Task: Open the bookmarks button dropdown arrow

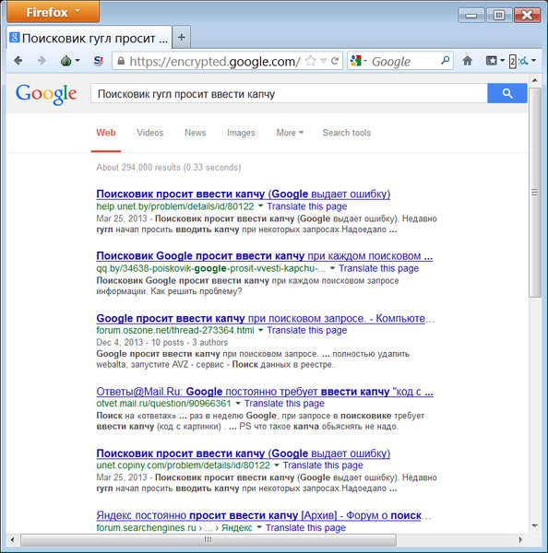Action: tap(502, 61)
